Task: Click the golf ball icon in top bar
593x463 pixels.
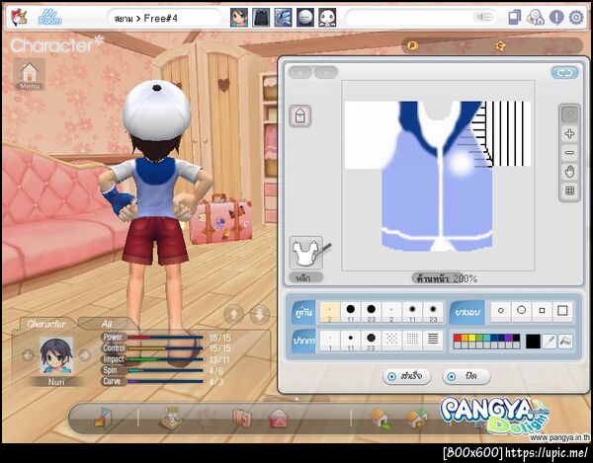Action: (x=305, y=18)
